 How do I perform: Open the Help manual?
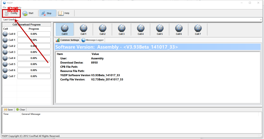pyautogui.click(x=64, y=13)
